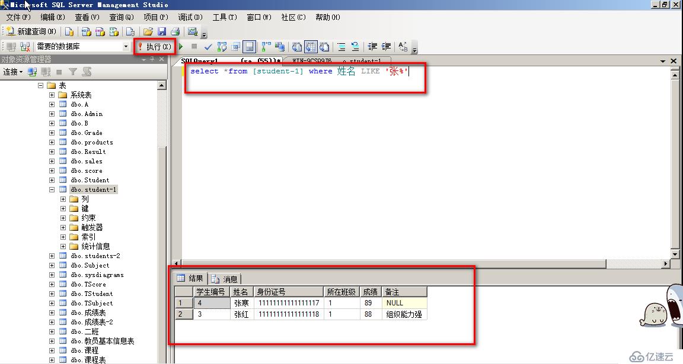Expand the 列 folder under student-1

(63, 199)
